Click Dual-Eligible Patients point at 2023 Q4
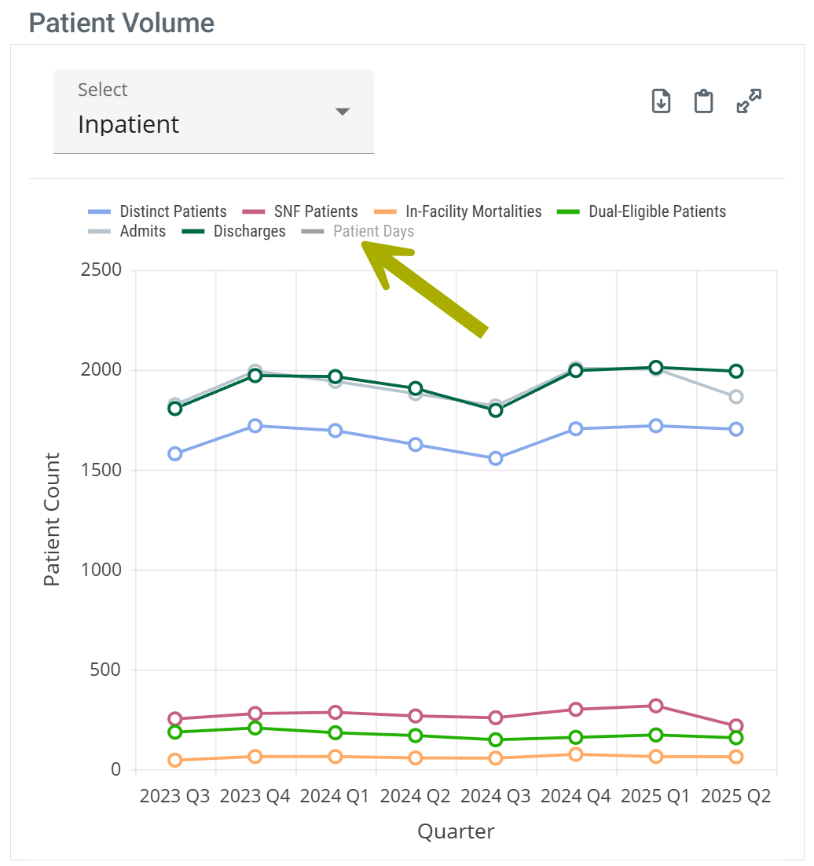The image size is (814, 866). coord(255,728)
